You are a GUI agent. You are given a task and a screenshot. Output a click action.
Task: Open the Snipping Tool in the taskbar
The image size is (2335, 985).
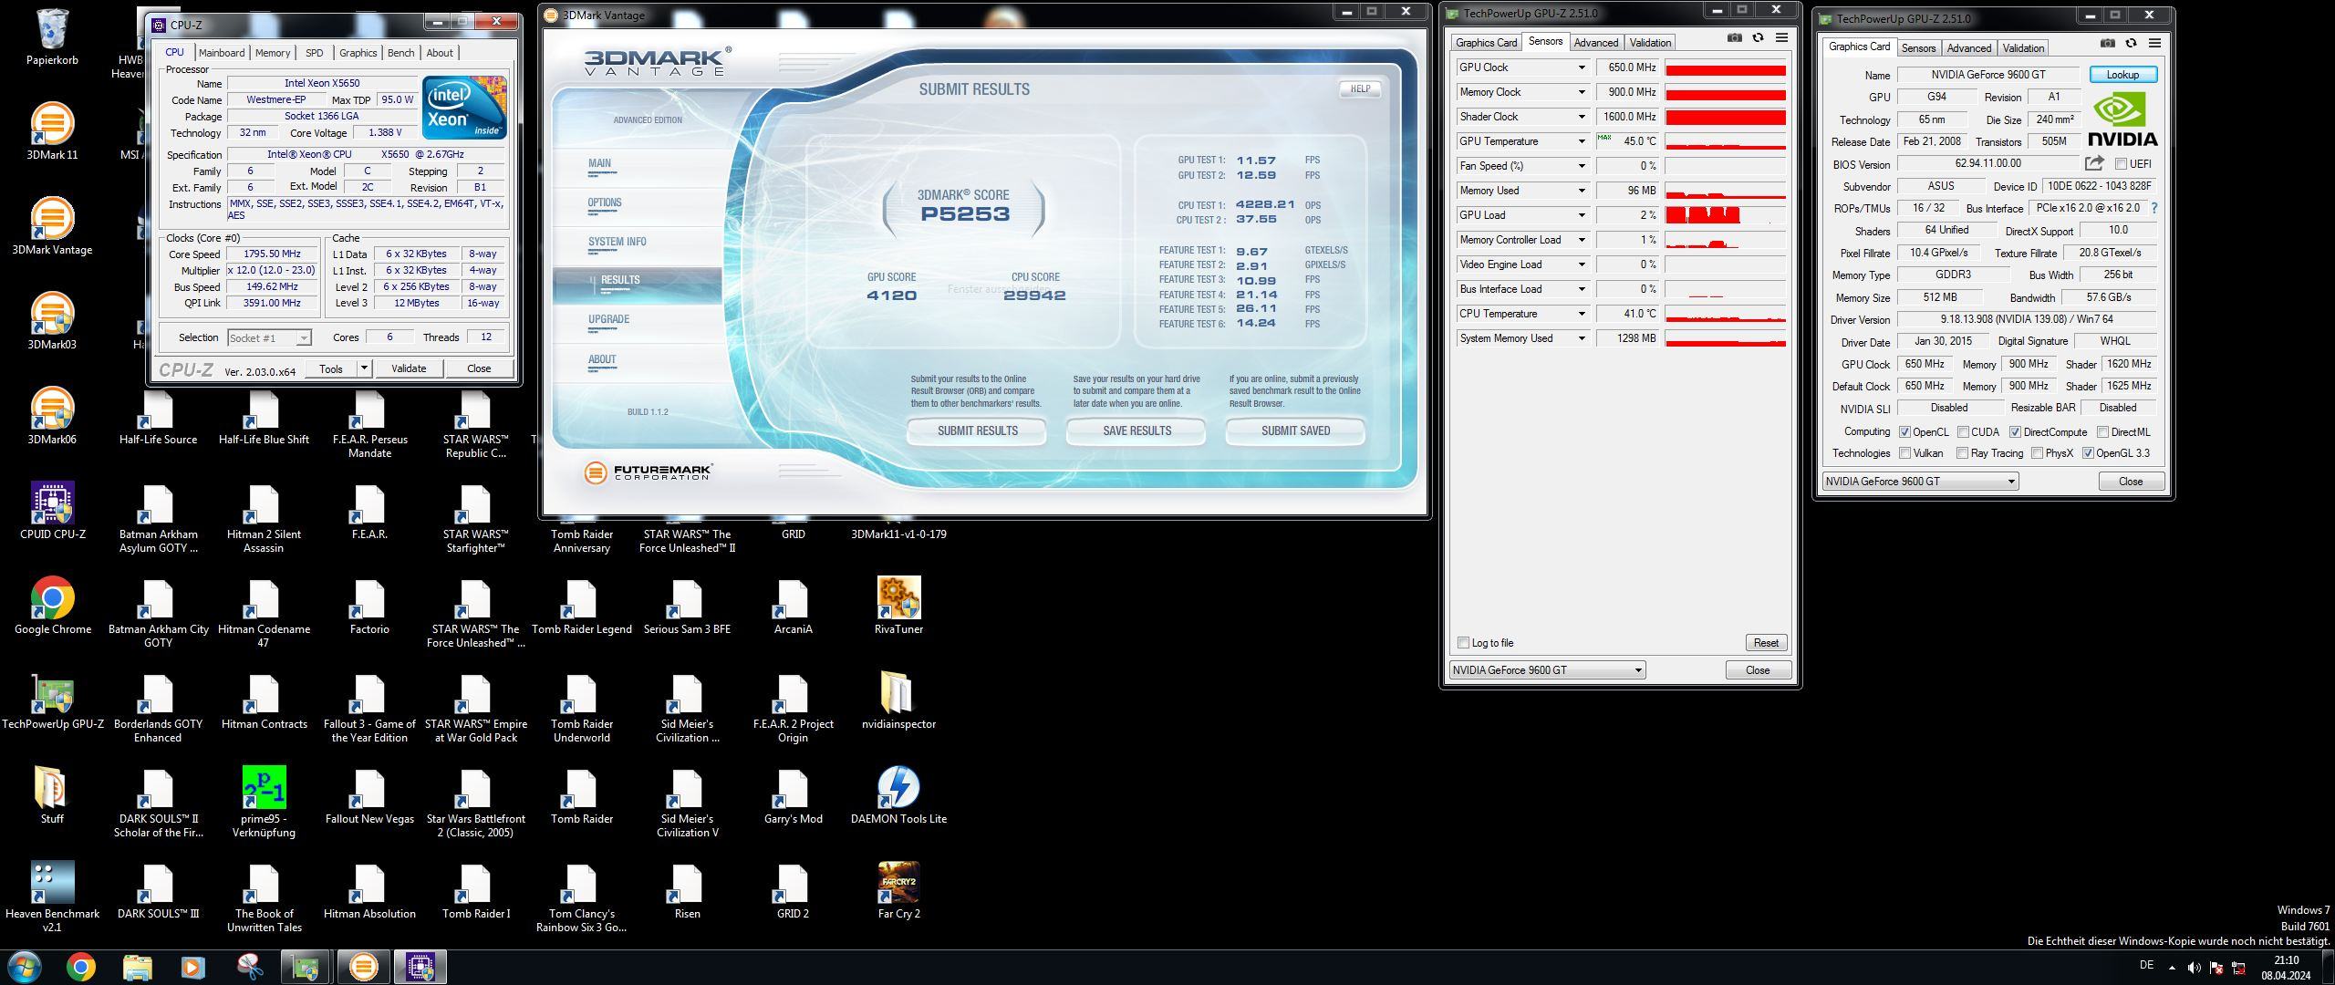point(249,967)
